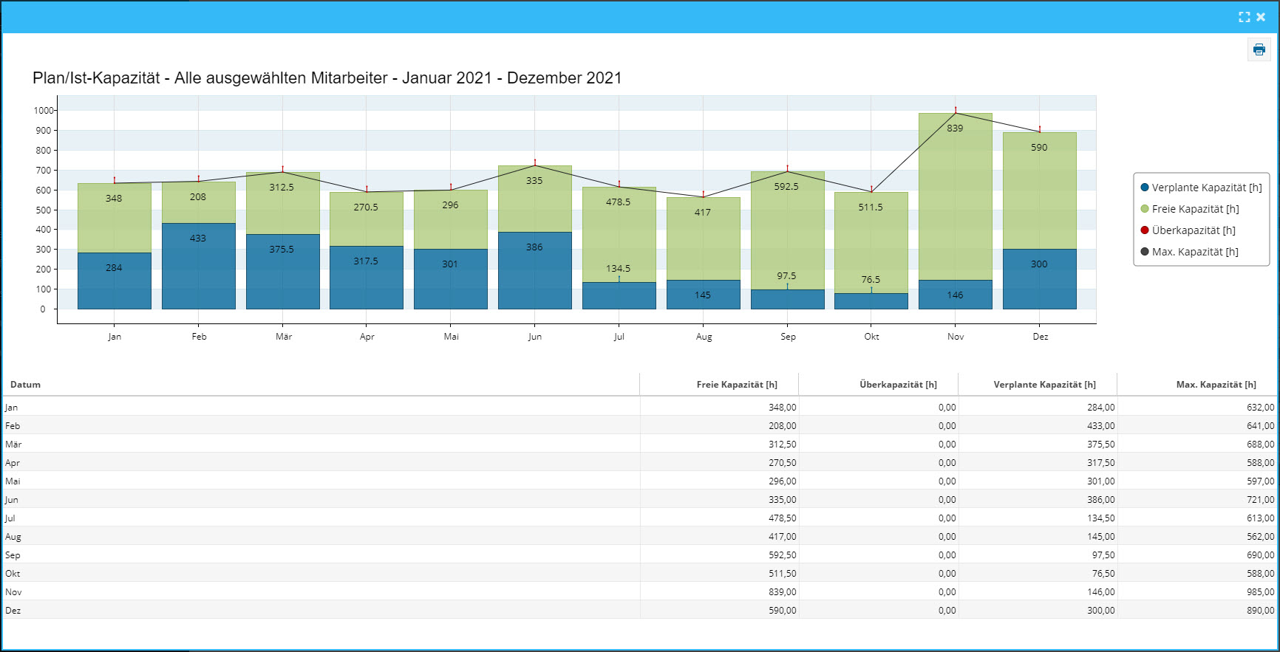Toggle Verplante Kapazität [h] legend entry
The image size is (1280, 652).
pyautogui.click(x=1202, y=188)
